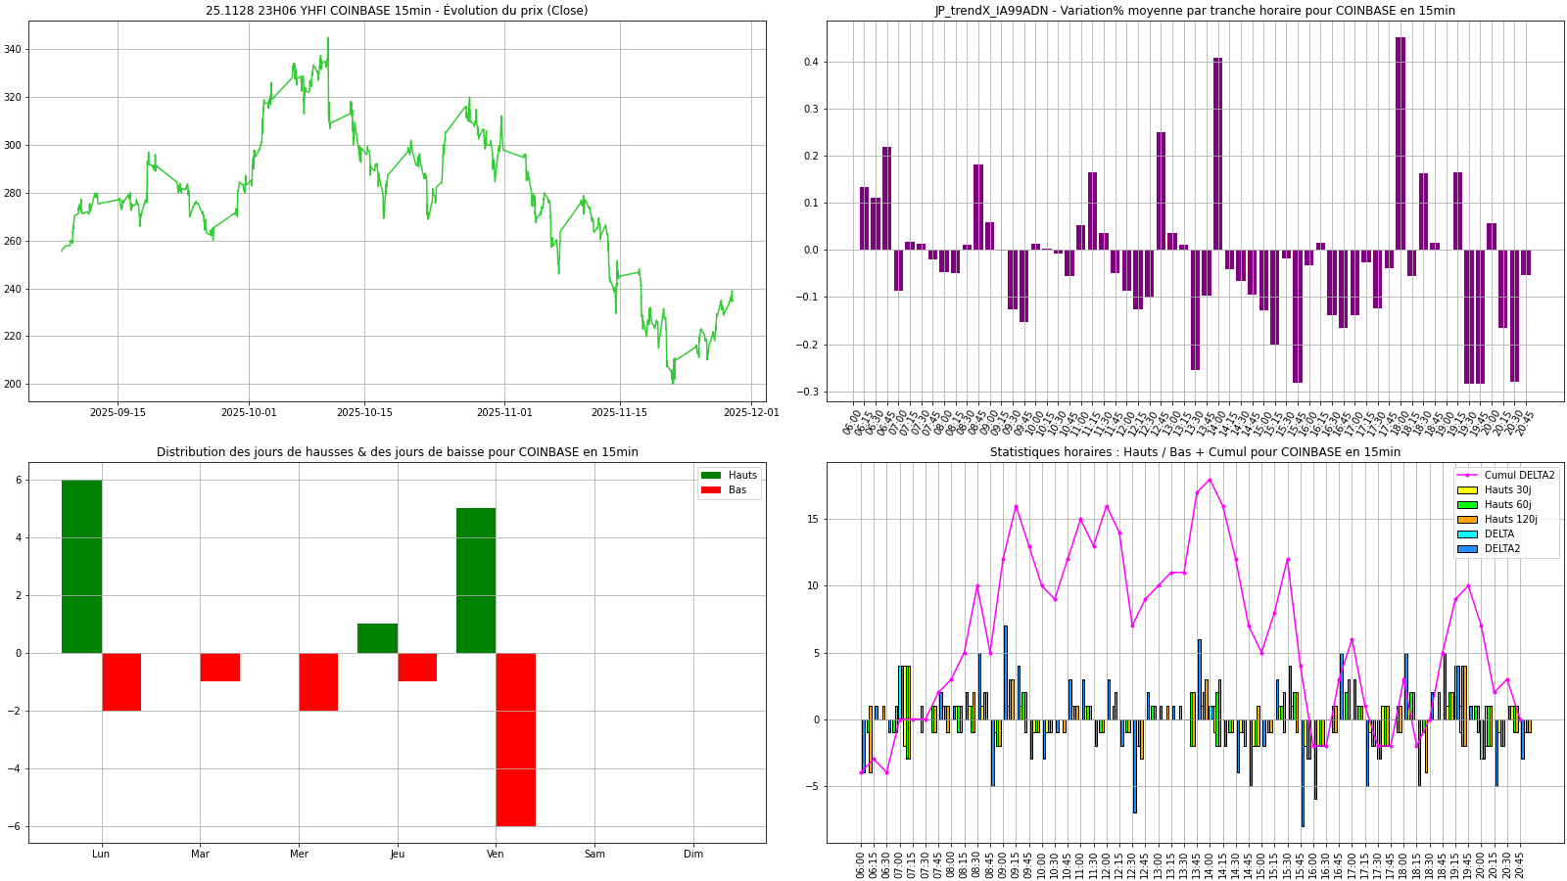The height and width of the screenshot is (881, 1567).
Task: Click the green Lun bar in distribution chart
Action: [x=81, y=567]
